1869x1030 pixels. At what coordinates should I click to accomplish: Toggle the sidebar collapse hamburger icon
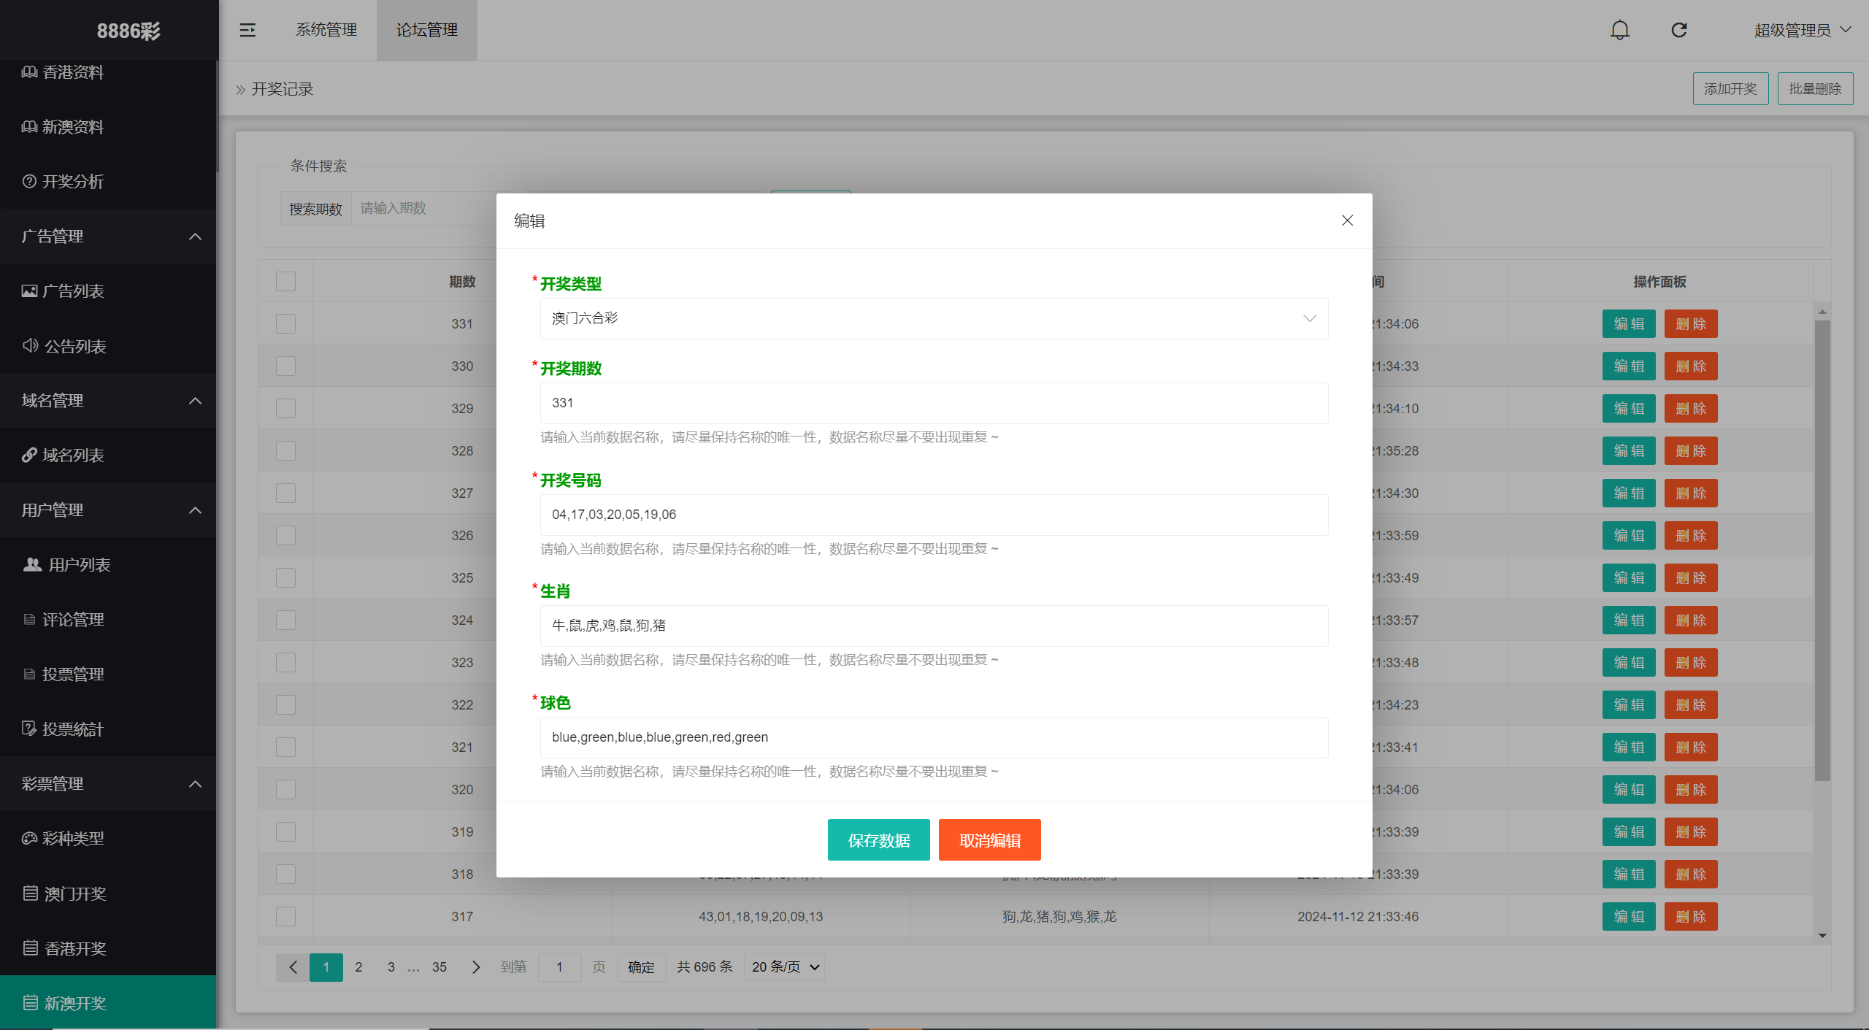(247, 30)
